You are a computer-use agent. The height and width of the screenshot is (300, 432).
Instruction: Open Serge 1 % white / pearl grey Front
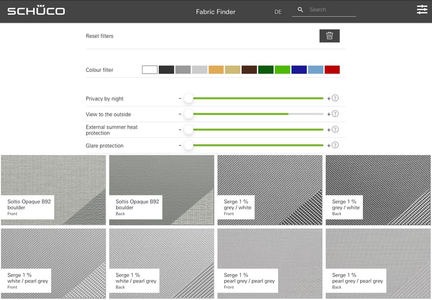pyautogui.click(x=53, y=263)
